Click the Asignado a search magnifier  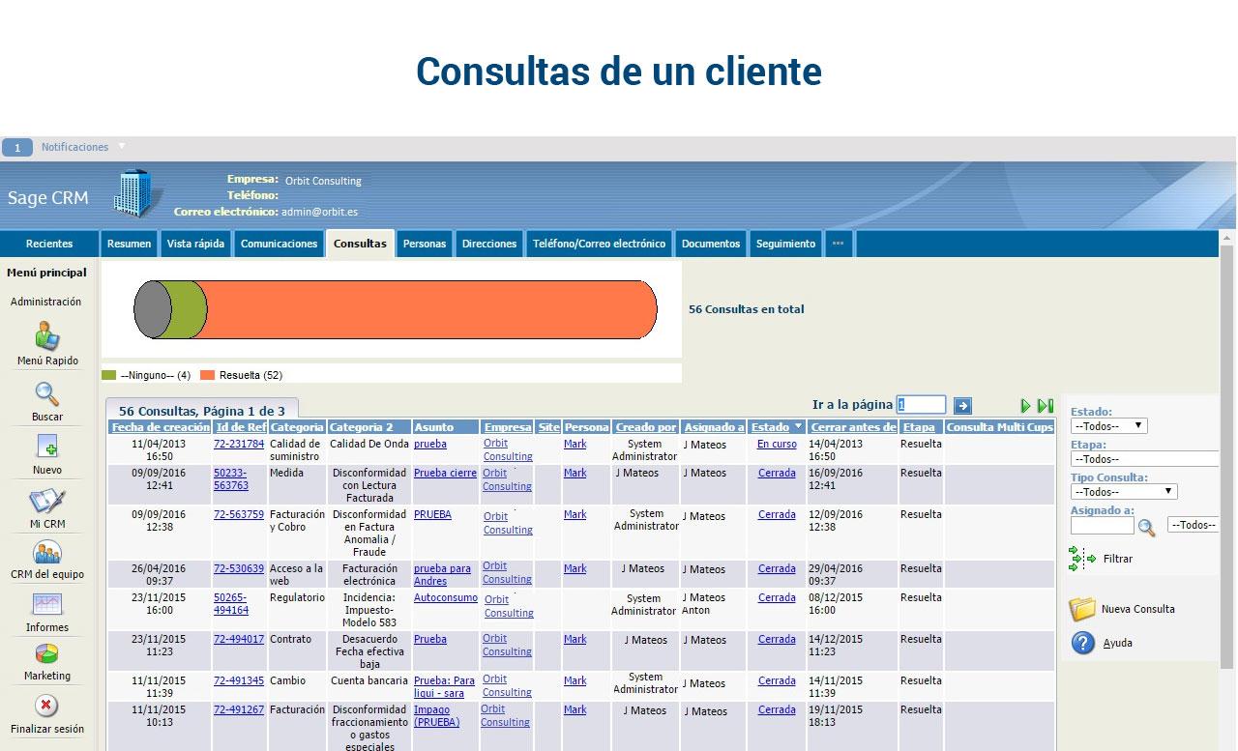click(x=1146, y=527)
